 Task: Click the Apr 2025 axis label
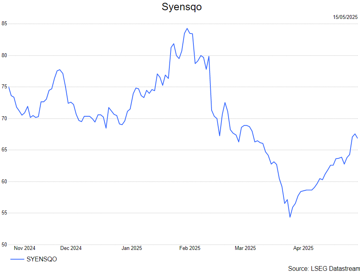pyautogui.click(x=303, y=248)
